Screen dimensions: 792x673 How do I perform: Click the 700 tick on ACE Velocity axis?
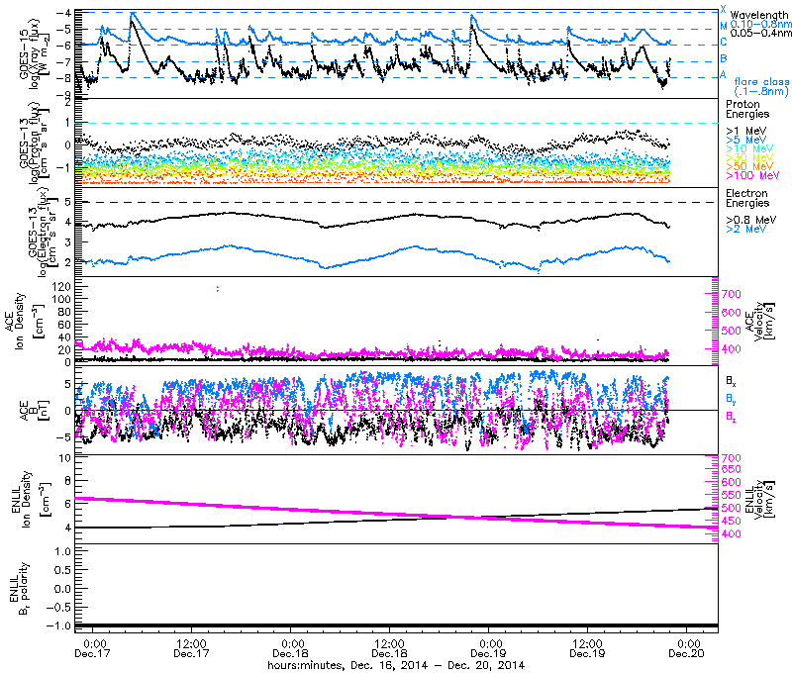pos(732,294)
